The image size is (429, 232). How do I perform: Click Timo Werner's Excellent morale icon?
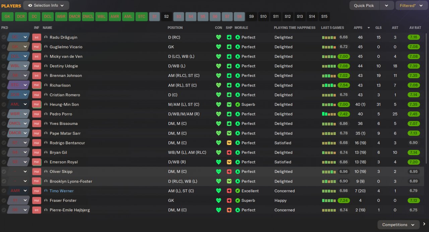[x=238, y=191]
